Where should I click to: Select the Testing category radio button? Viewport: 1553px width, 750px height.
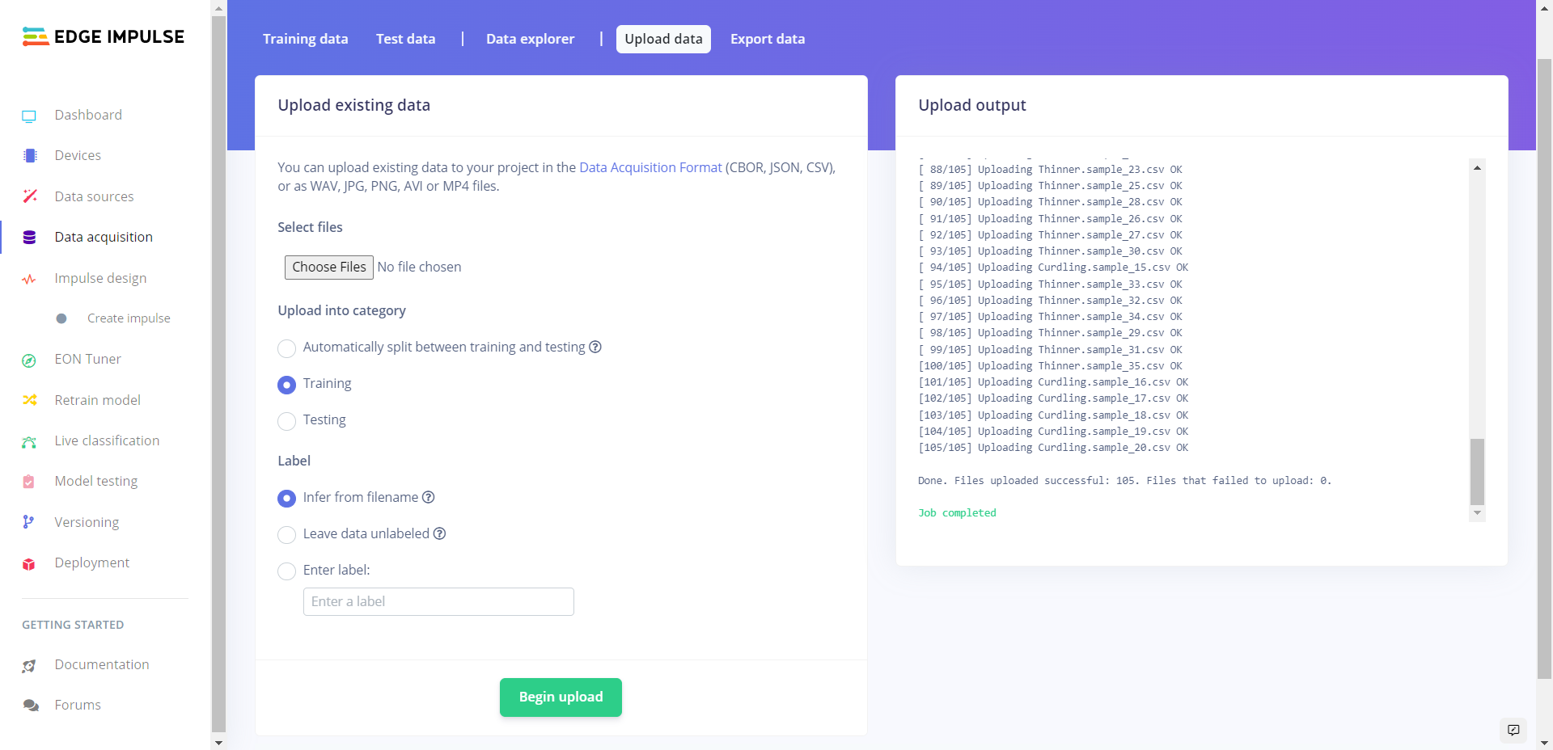coord(286,421)
